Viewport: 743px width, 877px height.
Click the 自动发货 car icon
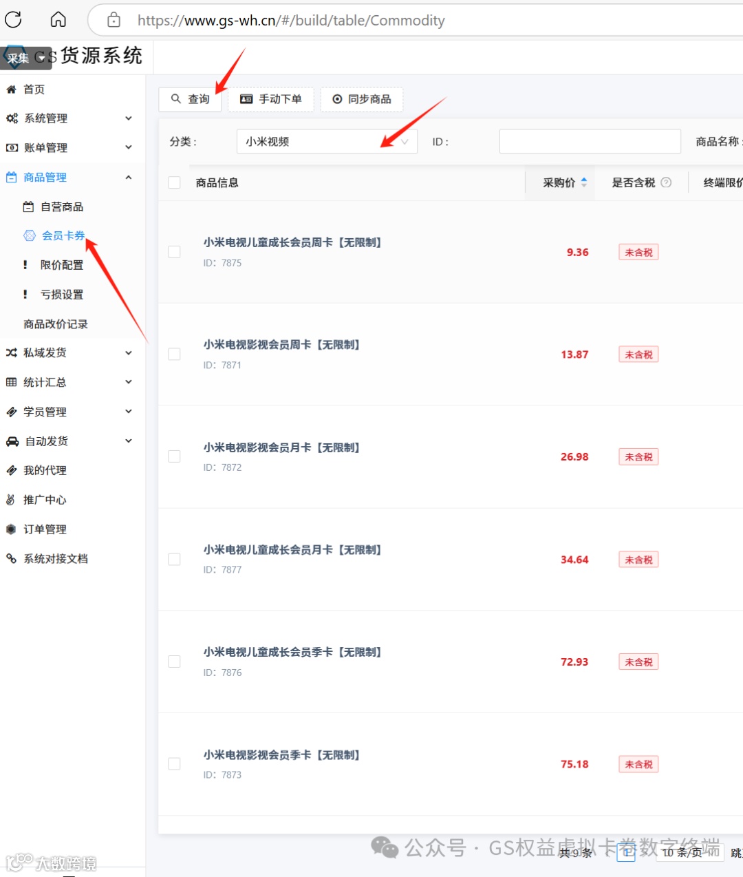(12, 441)
